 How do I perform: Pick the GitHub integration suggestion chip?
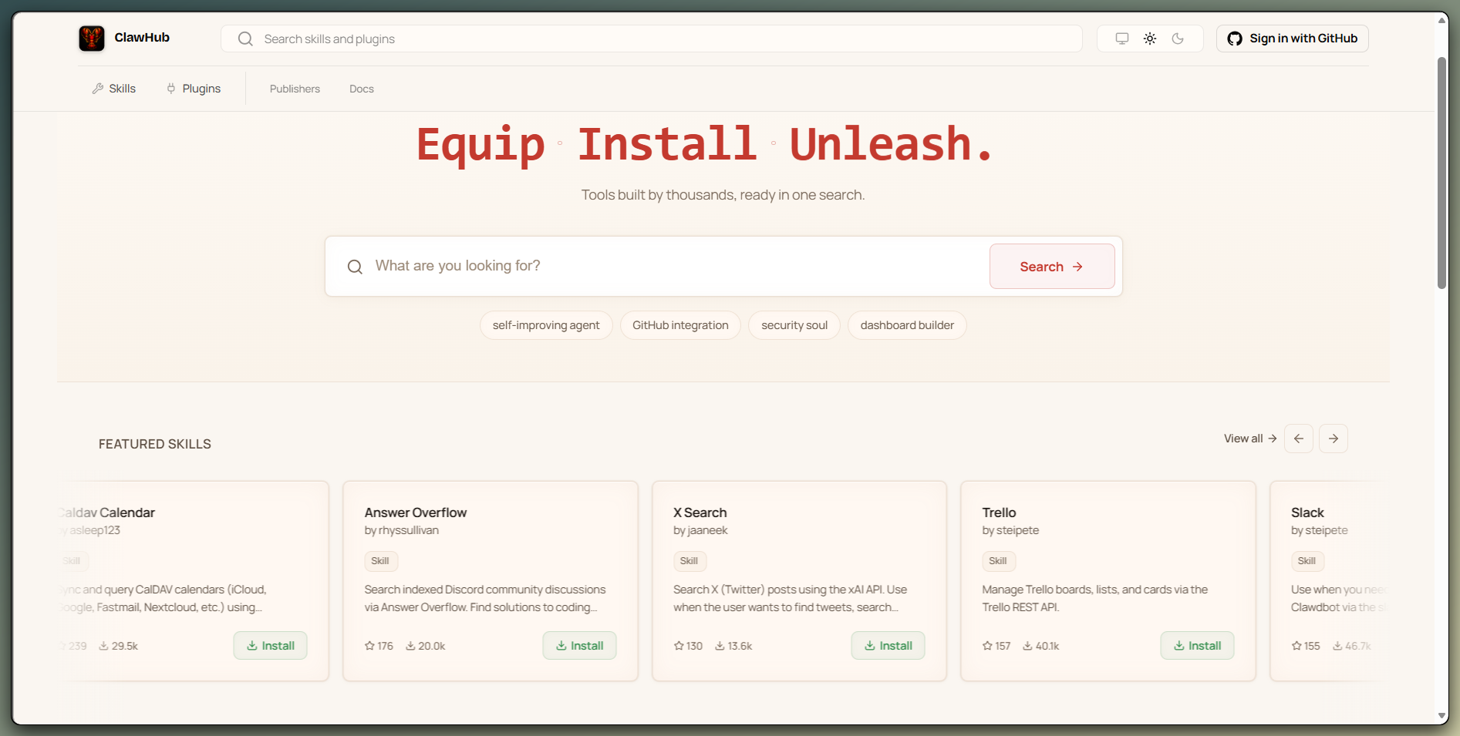[680, 325]
